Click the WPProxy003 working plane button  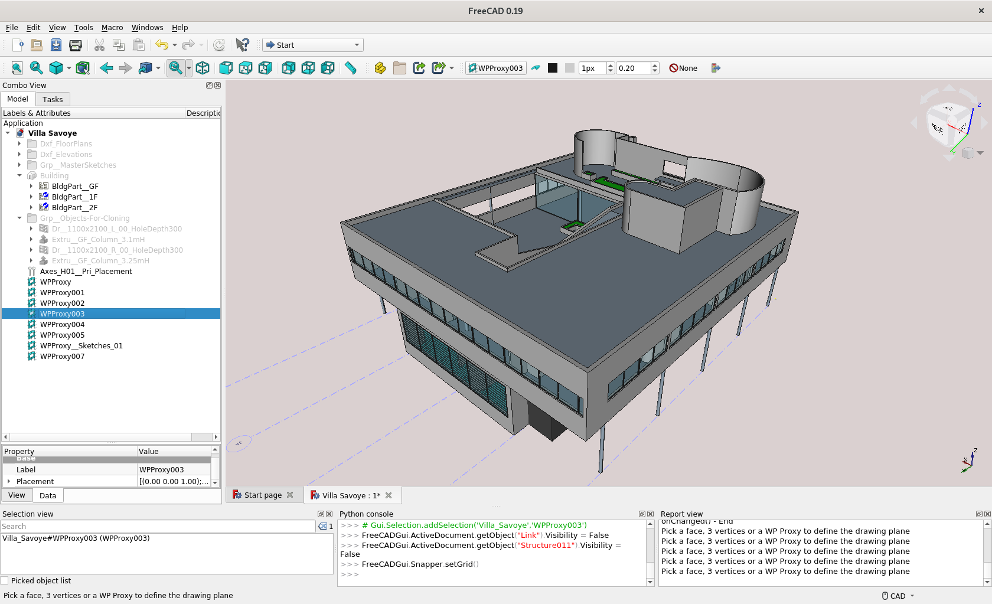(x=496, y=68)
